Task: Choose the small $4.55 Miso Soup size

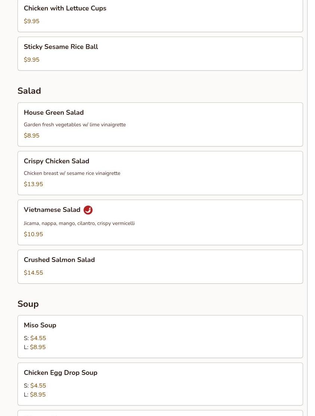Action: [35, 338]
